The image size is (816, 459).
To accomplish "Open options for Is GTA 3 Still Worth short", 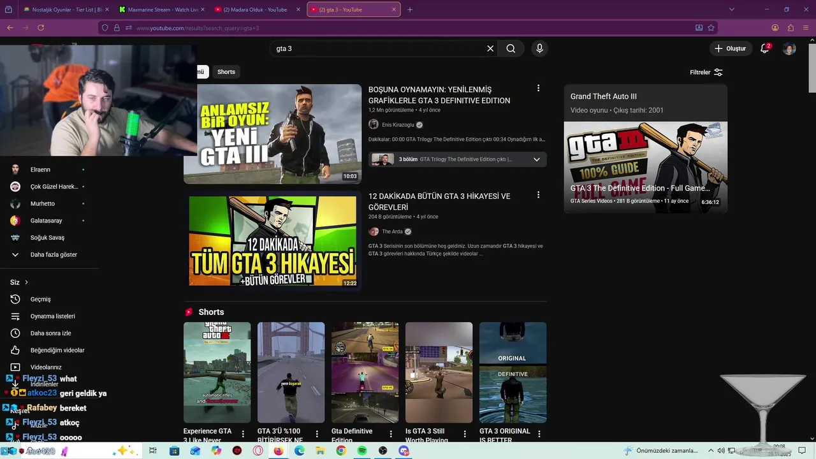I will pyautogui.click(x=465, y=433).
